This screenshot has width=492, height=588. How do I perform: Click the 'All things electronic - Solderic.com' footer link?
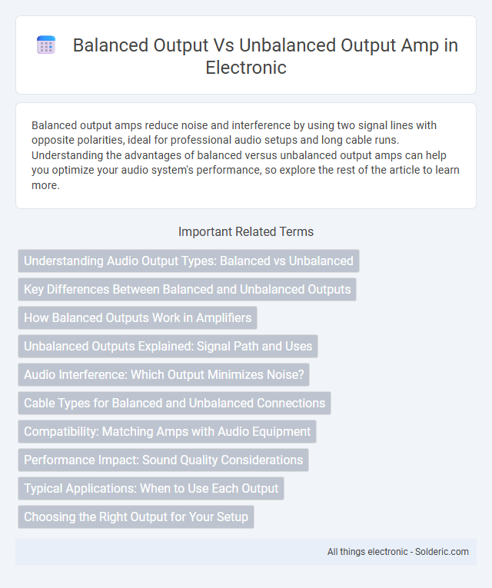[398, 552]
